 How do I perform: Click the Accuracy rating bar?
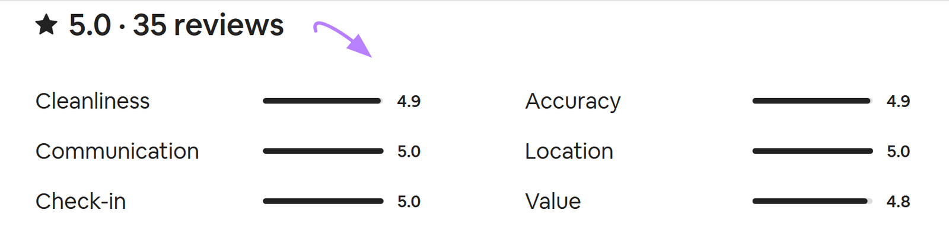point(812,101)
